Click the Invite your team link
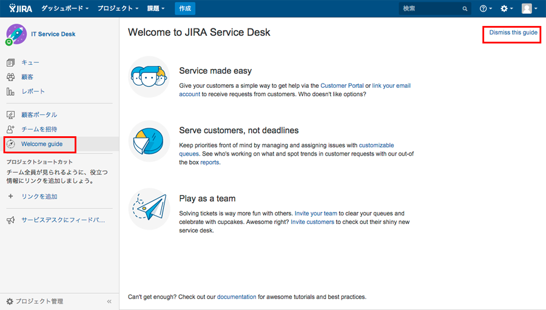 pyautogui.click(x=316, y=213)
